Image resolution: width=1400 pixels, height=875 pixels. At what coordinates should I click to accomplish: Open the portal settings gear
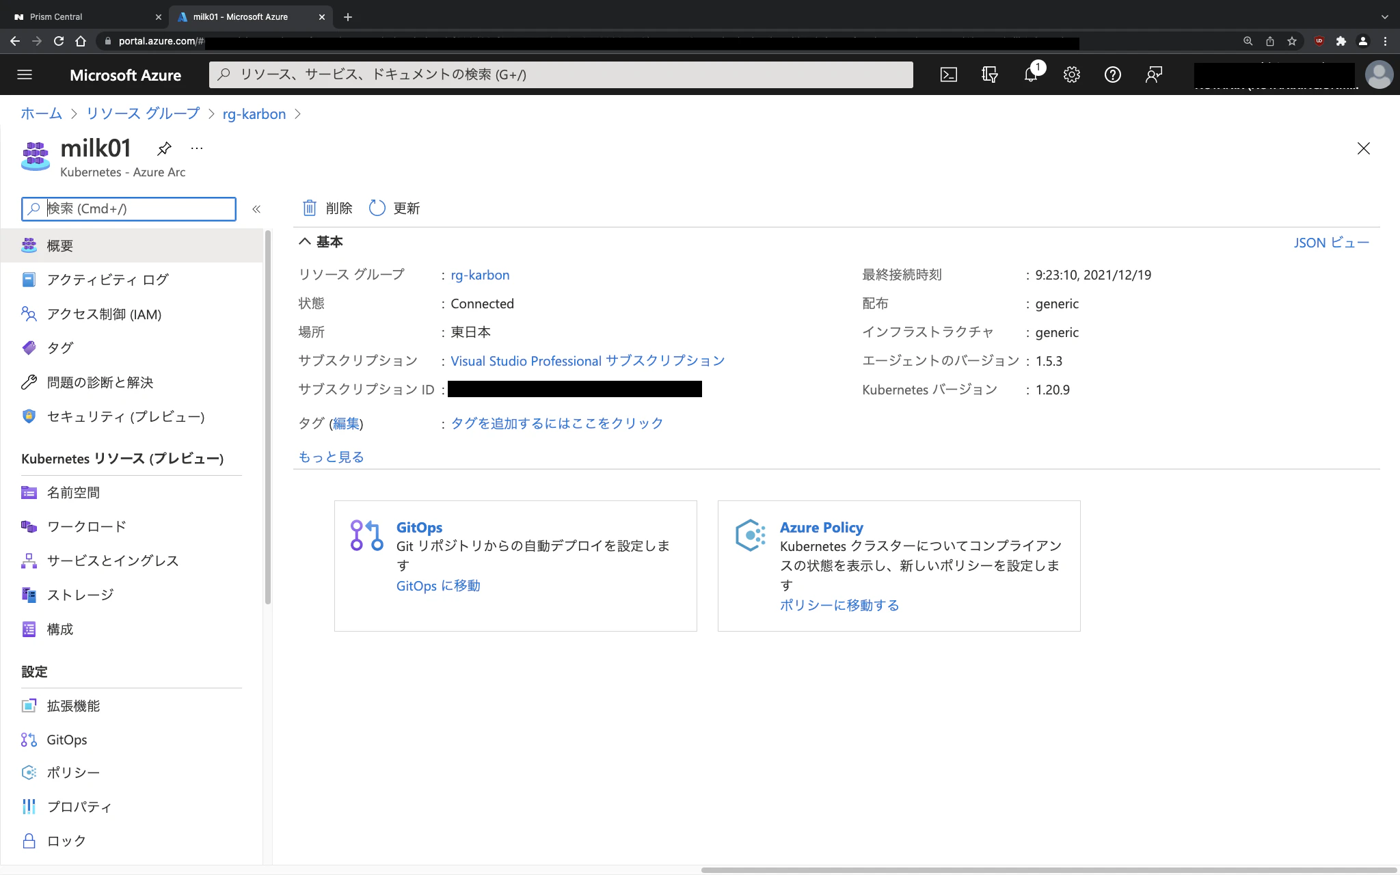click(1071, 75)
